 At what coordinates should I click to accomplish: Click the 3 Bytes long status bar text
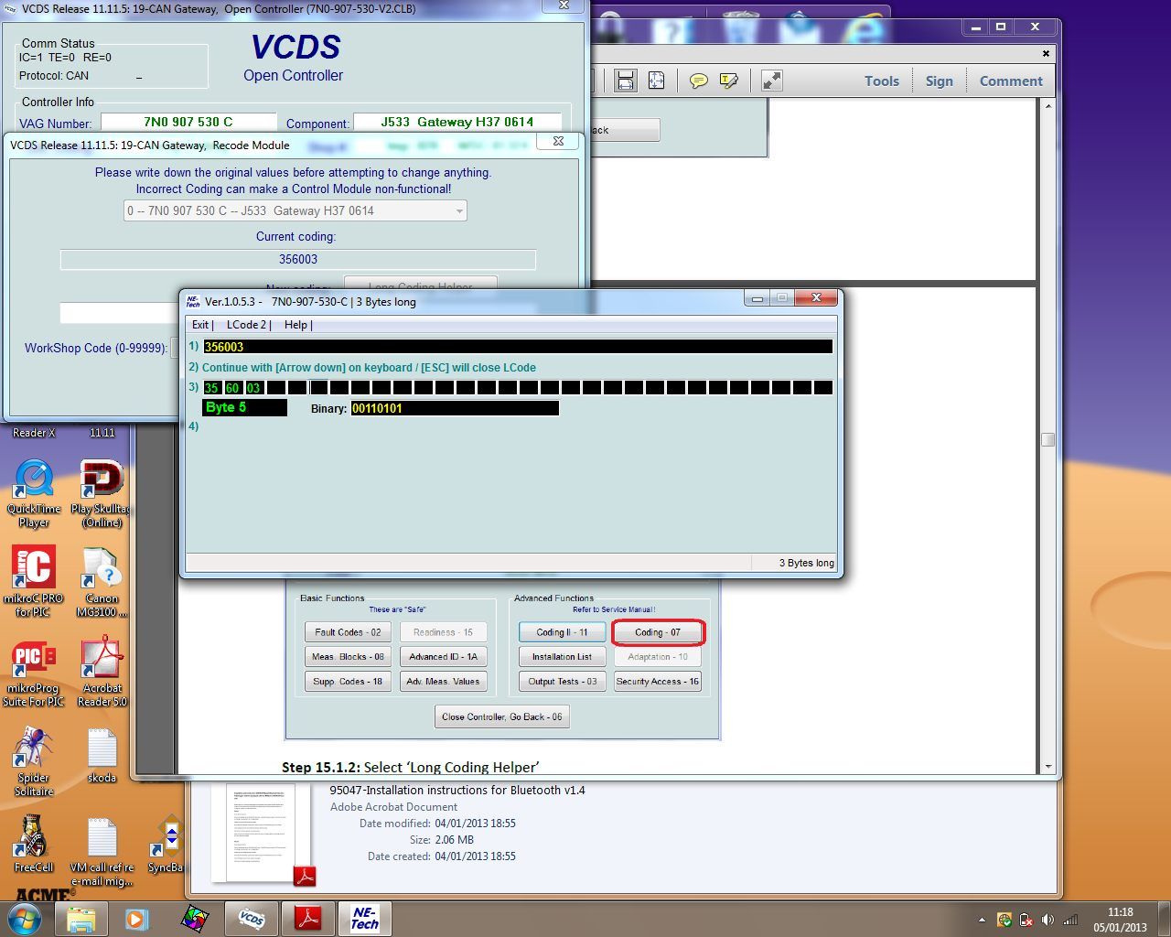tap(806, 563)
